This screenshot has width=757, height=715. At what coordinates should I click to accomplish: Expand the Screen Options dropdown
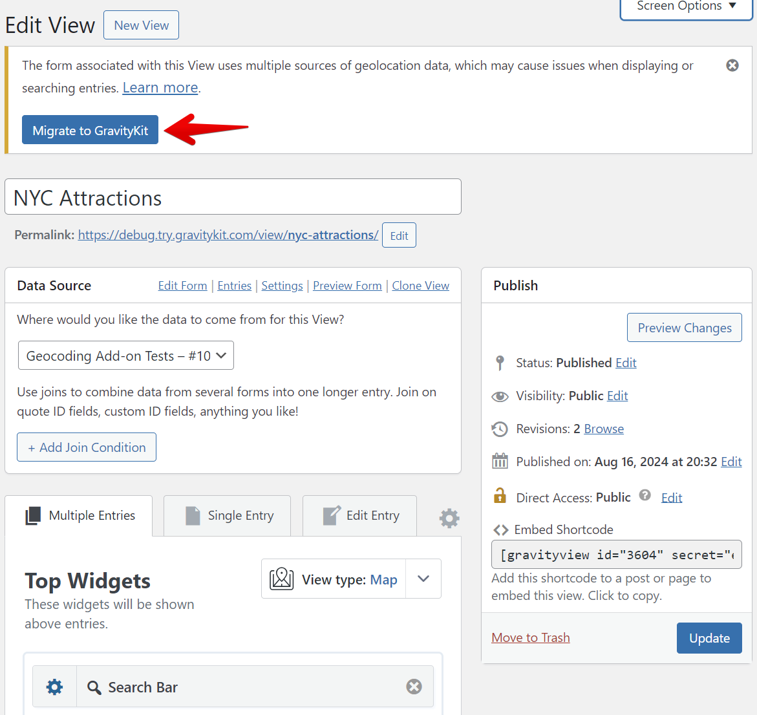[685, 6]
